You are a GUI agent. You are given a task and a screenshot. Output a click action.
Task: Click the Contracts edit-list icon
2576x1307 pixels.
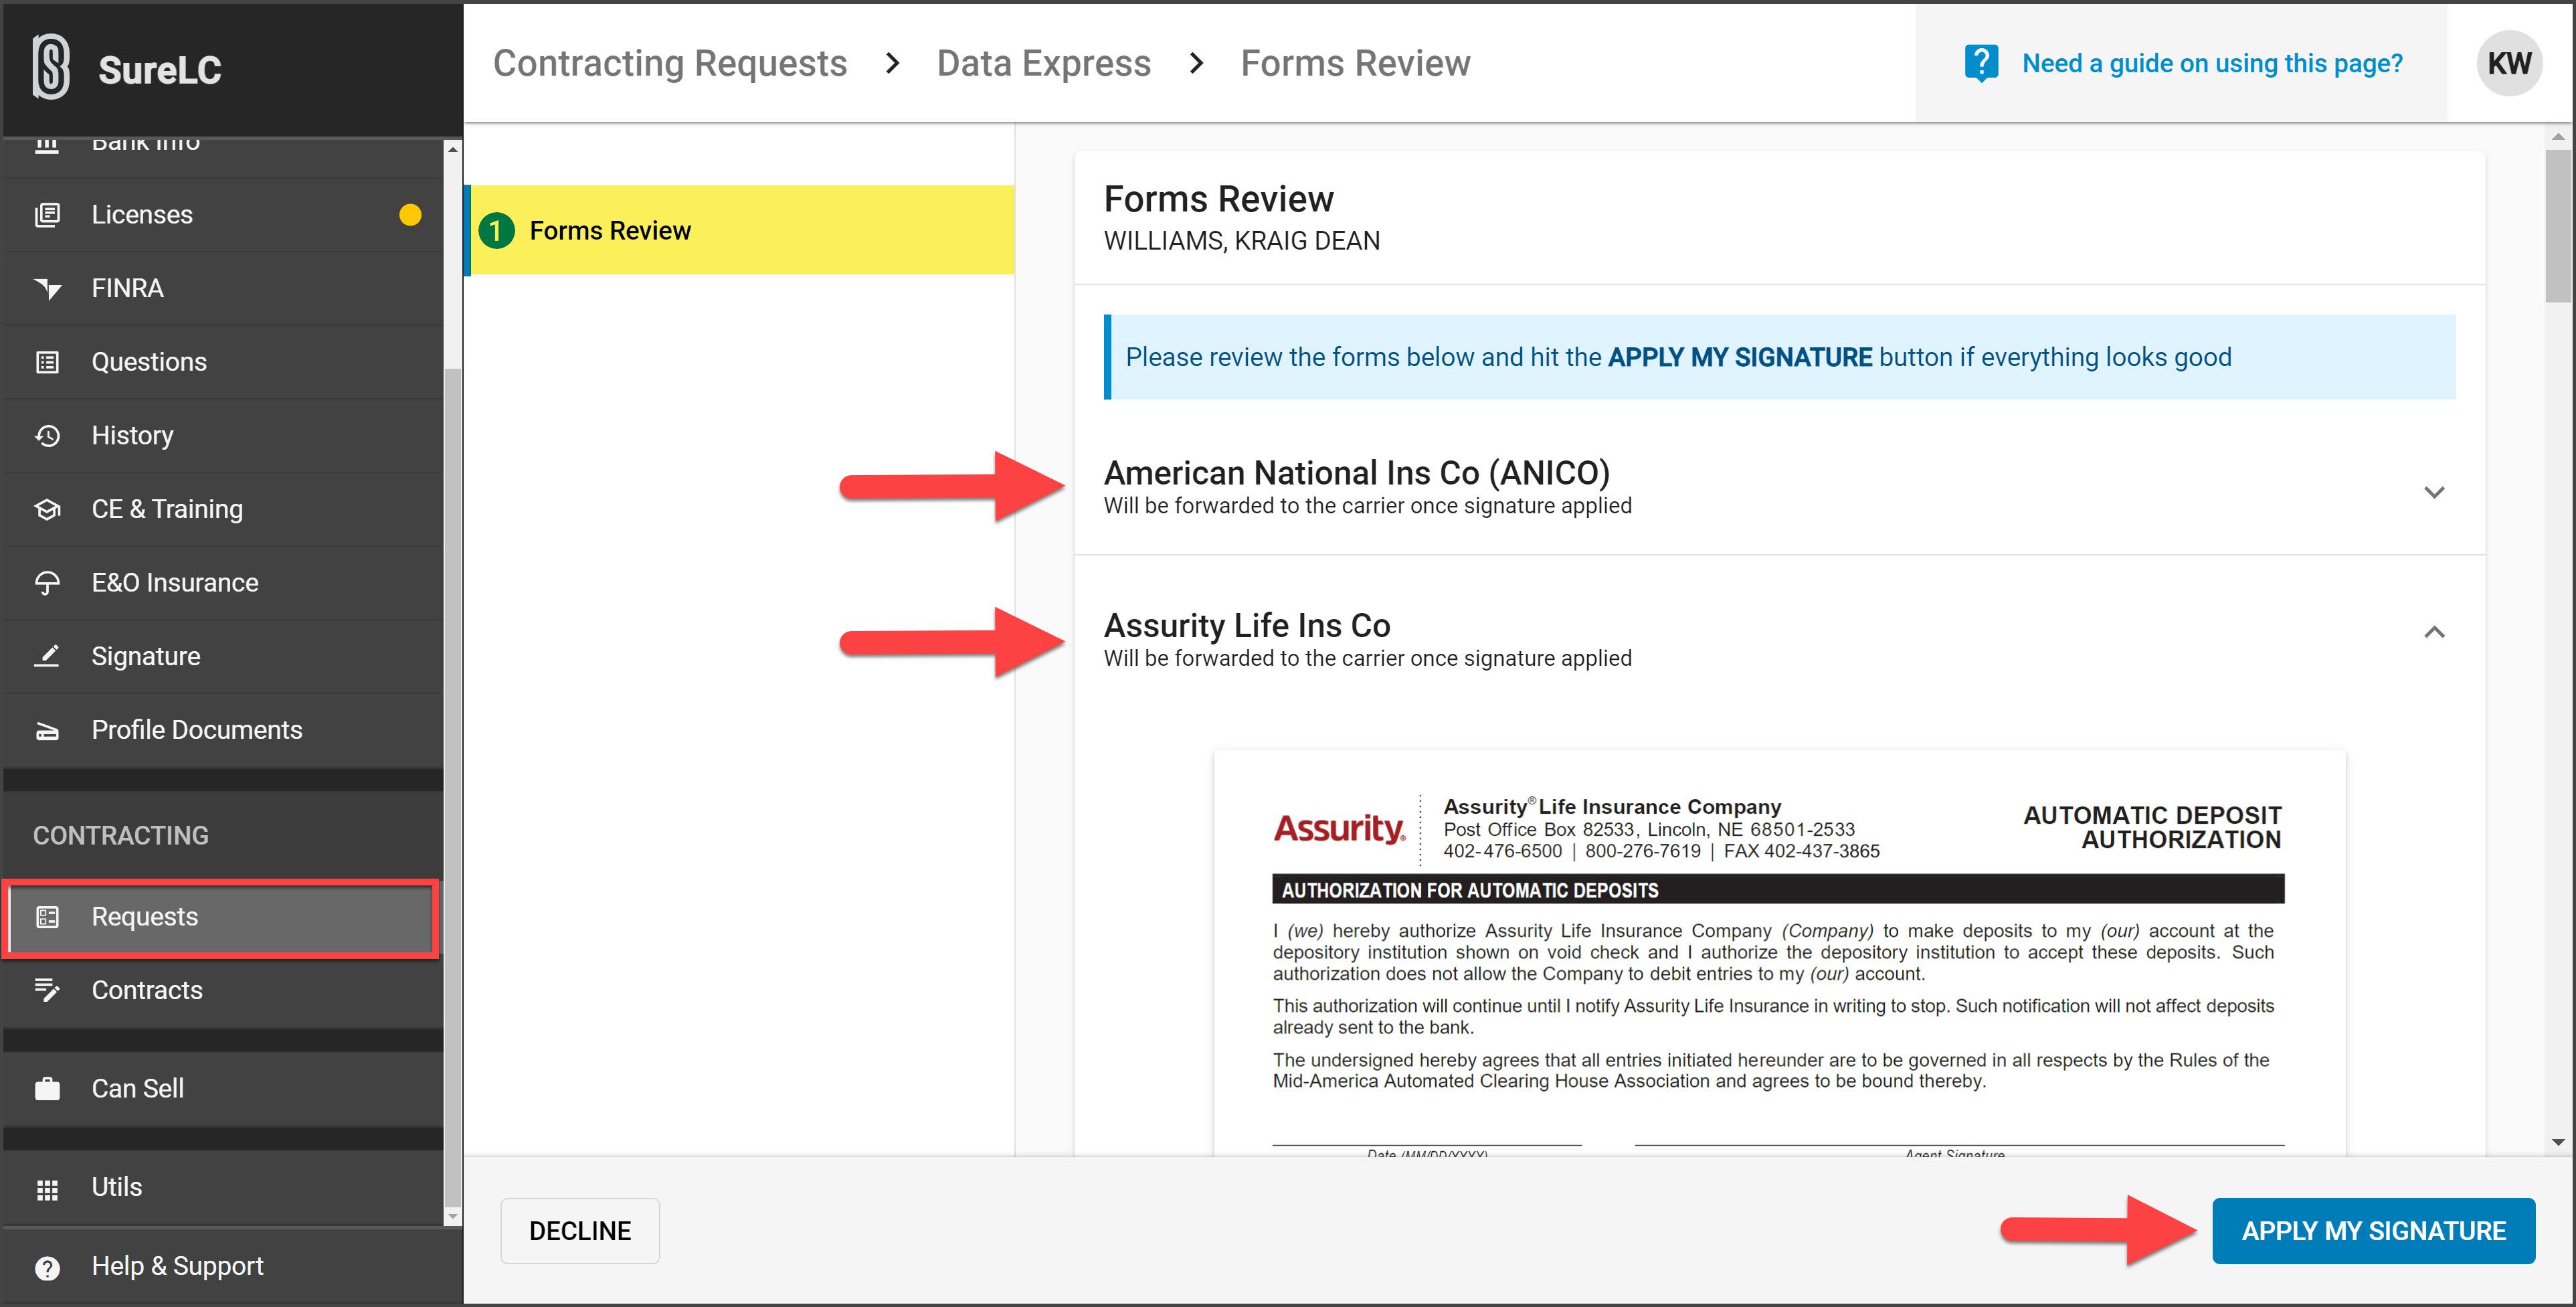[x=47, y=990]
